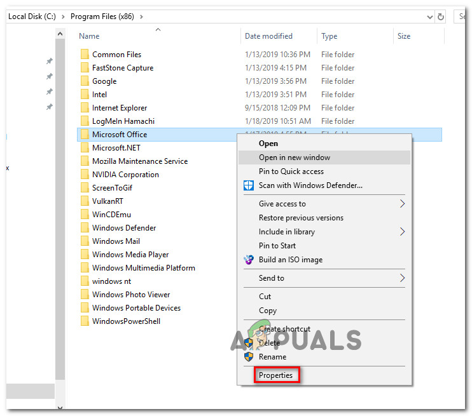Select Open in new window
This screenshot has width=472, height=416.
(x=324, y=158)
